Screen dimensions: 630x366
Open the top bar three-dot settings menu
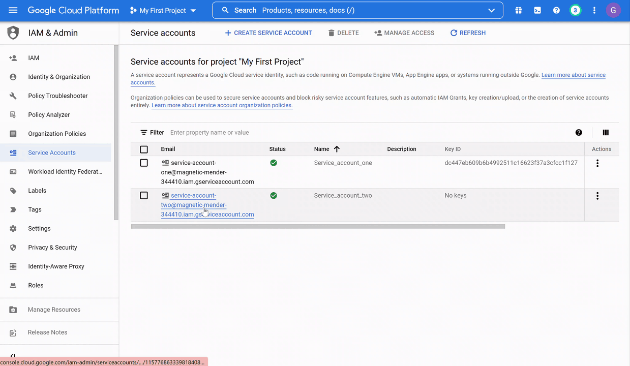point(594,10)
